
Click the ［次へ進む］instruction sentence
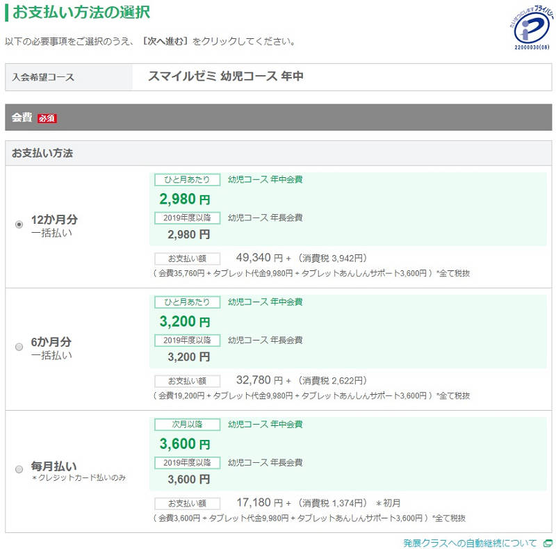[150, 42]
